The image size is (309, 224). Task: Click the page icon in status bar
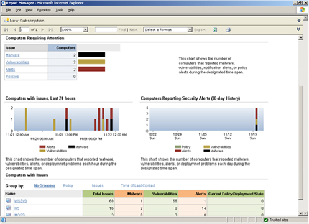point(3,220)
